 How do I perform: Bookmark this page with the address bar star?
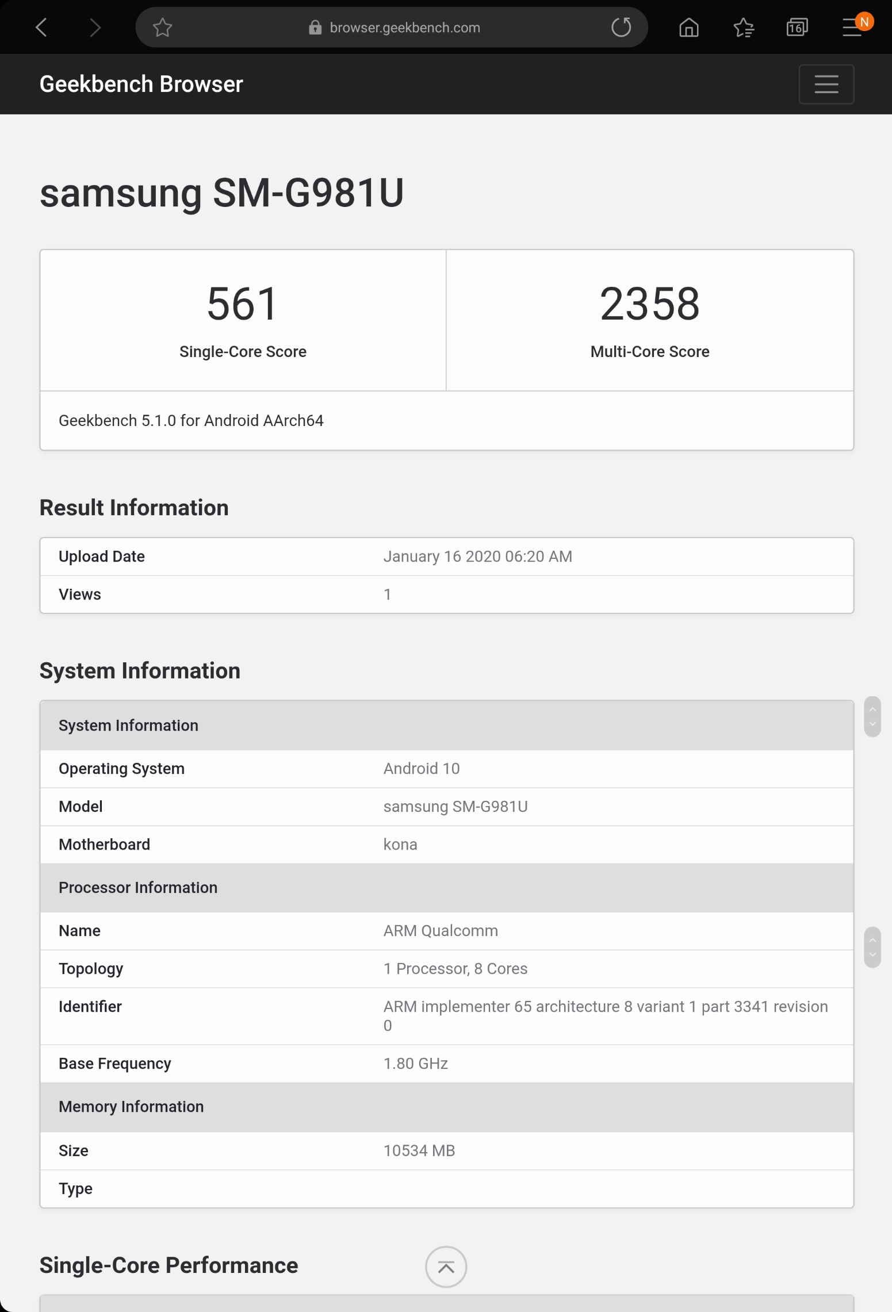163,27
